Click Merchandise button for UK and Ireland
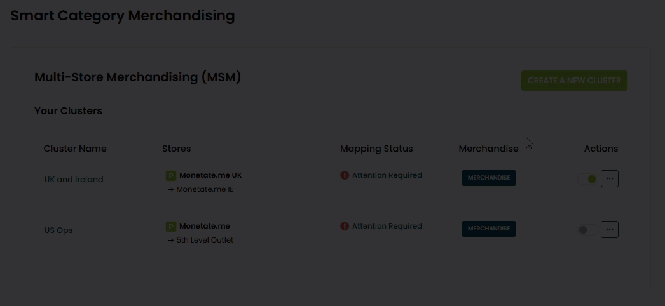 (x=488, y=178)
